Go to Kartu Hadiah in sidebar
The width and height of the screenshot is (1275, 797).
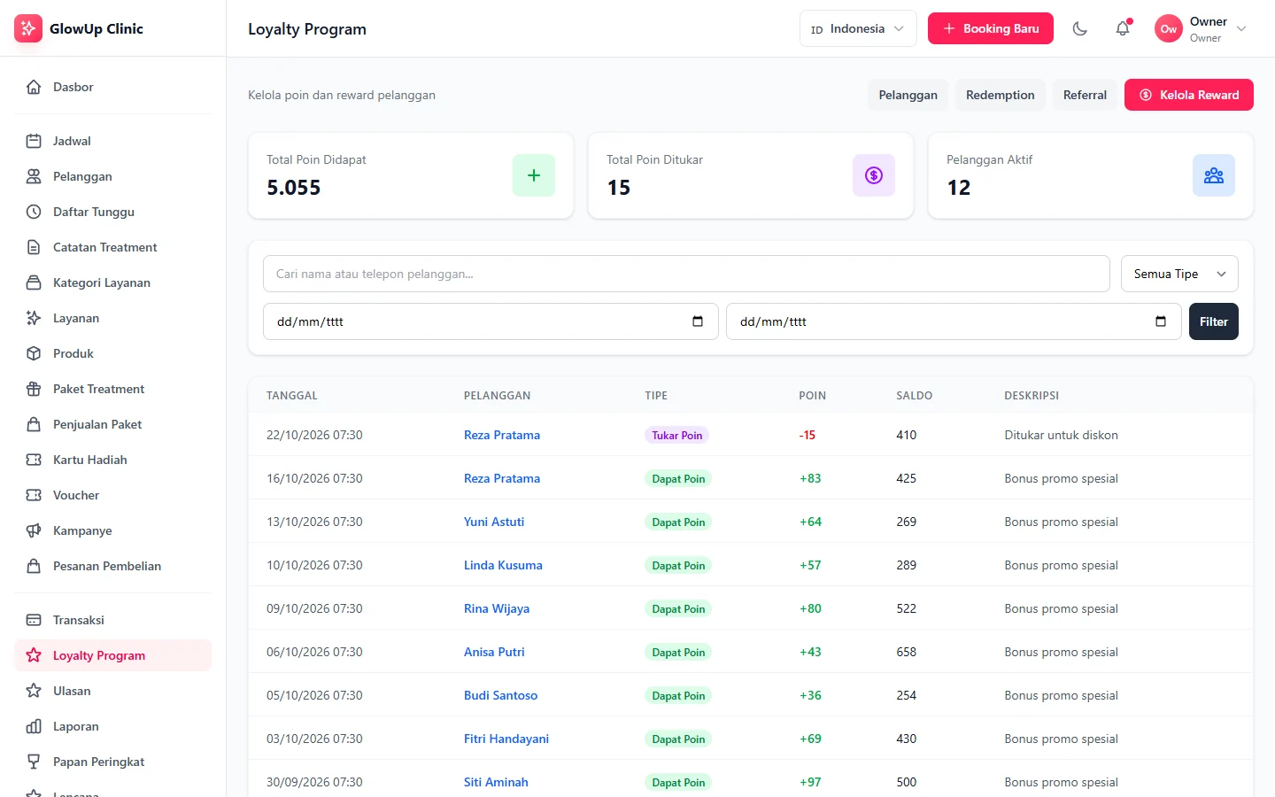(x=113, y=460)
